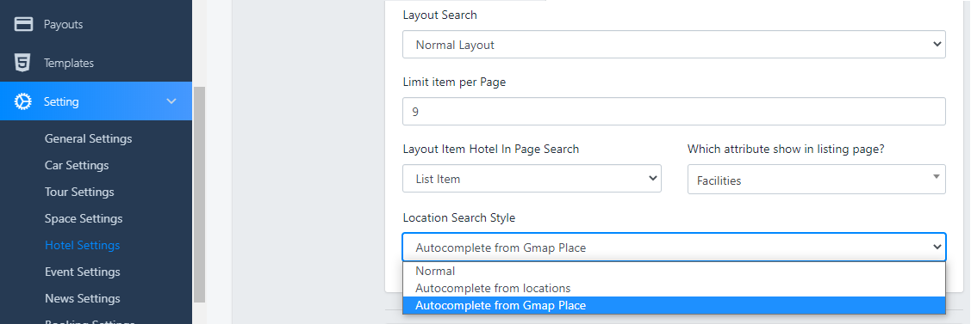The height and width of the screenshot is (324, 971).
Task: Open Space Settings
Action: (x=84, y=218)
